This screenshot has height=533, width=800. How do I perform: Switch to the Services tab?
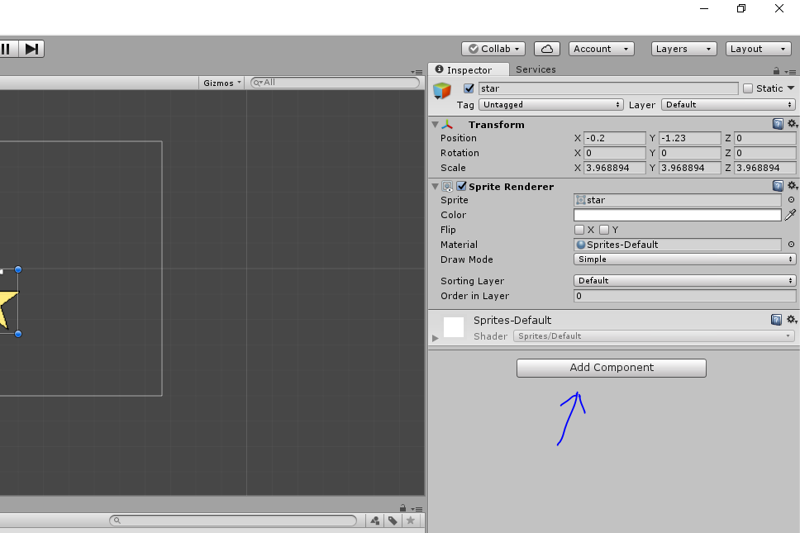pos(536,69)
